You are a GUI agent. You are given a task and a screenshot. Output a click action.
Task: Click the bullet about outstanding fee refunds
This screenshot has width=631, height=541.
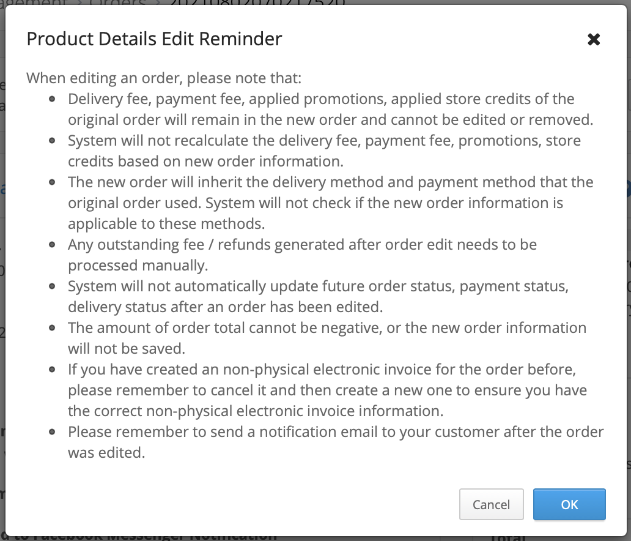pyautogui.click(x=302, y=255)
